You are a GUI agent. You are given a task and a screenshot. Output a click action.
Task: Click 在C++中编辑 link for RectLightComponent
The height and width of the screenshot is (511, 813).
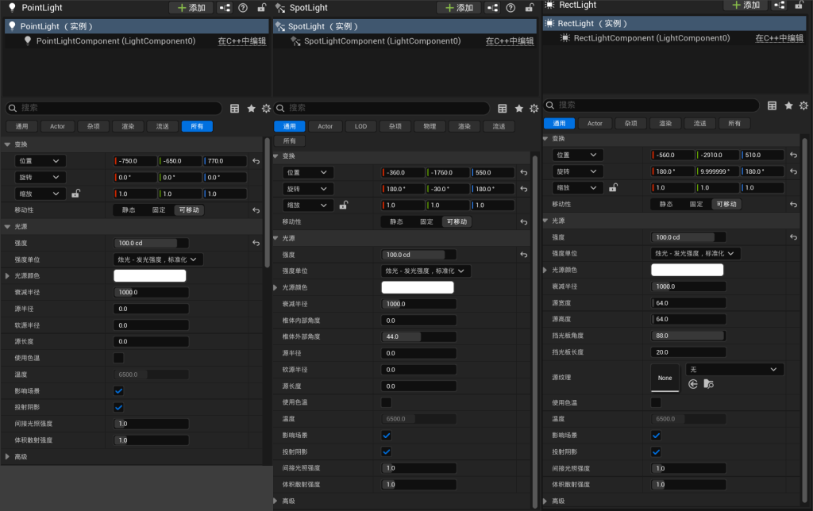point(778,38)
